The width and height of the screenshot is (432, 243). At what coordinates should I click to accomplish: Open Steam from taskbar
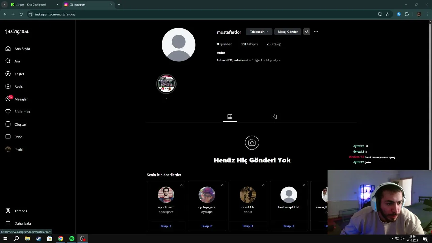38,239
